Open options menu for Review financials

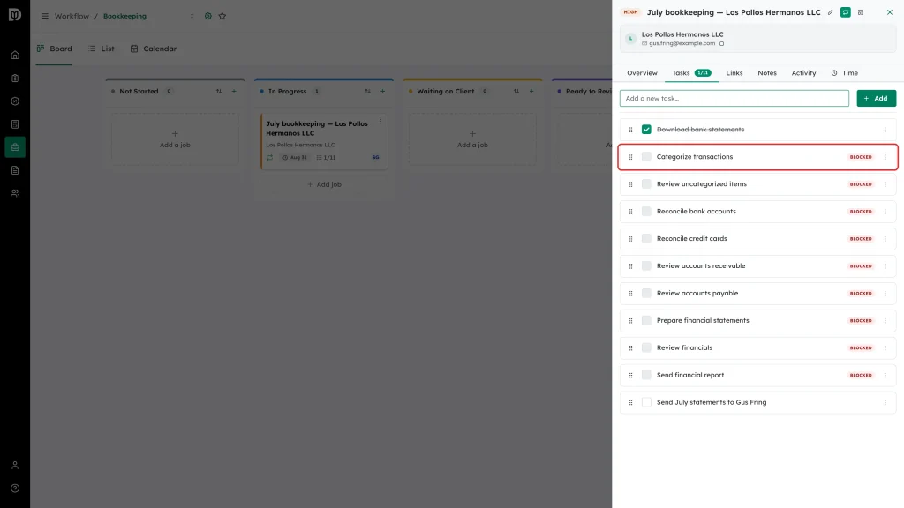click(x=885, y=347)
